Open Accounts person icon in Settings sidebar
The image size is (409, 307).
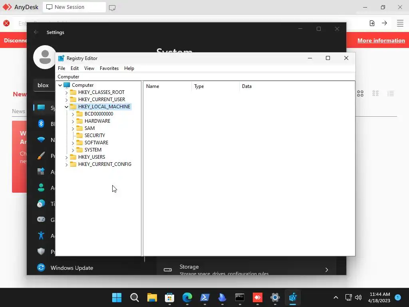[41, 187]
